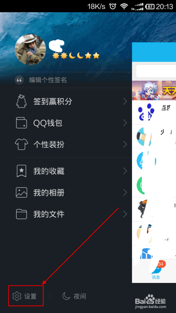Expand the 签到赢积分 chevron arrow
Image resolution: width=176 pixels, height=313 pixels.
pyautogui.click(x=125, y=102)
